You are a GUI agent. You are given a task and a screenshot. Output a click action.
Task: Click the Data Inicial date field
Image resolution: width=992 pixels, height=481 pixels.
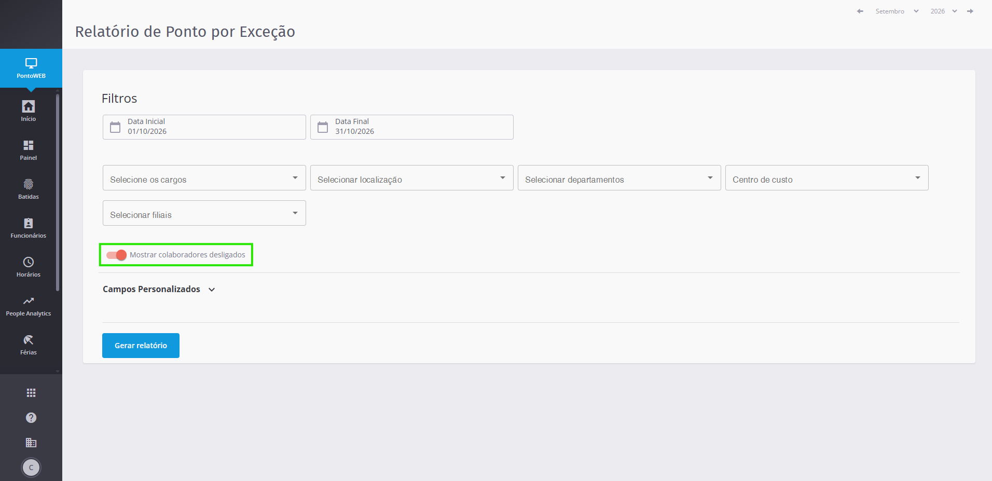pos(204,127)
